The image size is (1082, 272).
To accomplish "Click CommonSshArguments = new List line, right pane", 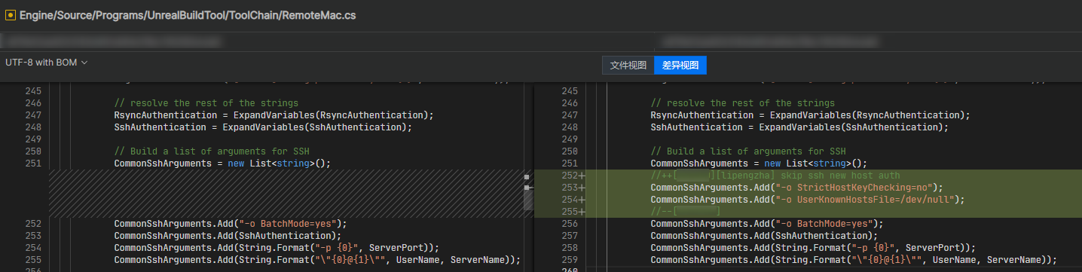I will 759,164.
